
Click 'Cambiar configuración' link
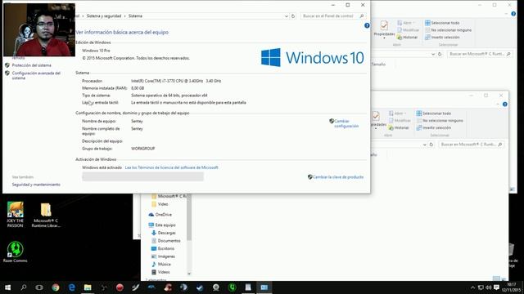[346, 123]
